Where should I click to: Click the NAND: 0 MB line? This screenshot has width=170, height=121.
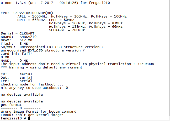tap(14, 61)
